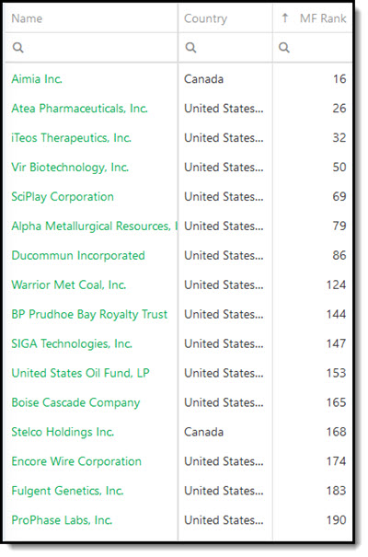Open Warrior Met Coal, Inc. link
Viewport: 368px width, 557px height.
coord(68,284)
